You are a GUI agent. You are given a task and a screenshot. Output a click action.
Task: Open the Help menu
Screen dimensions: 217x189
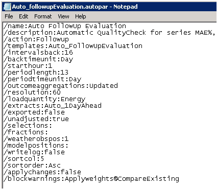click(81, 16)
